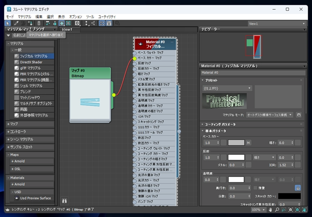Screen dimensions: 312x217
Task: Click the M map button beside base color
Action: 248,143
